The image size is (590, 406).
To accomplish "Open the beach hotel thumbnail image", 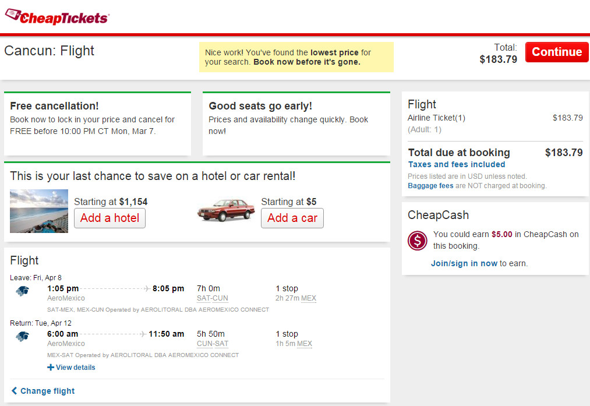I will (39, 211).
